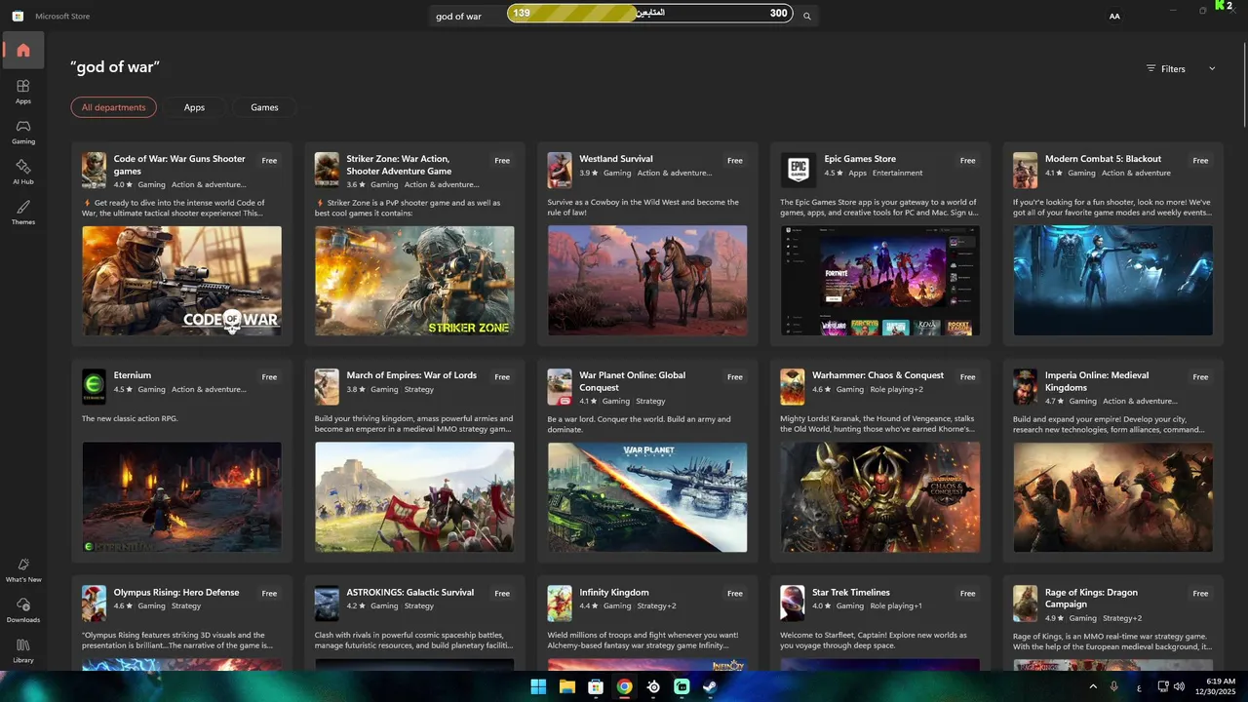1248x702 pixels.
Task: Select the All departments filter tab
Action: click(x=113, y=107)
